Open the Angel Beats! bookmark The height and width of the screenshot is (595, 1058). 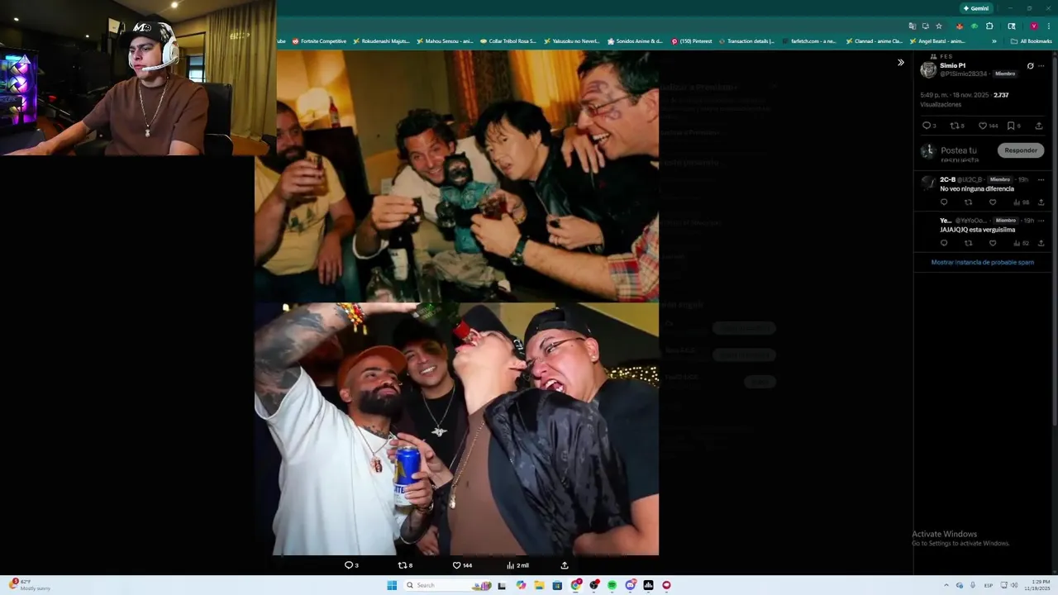pyautogui.click(x=937, y=40)
